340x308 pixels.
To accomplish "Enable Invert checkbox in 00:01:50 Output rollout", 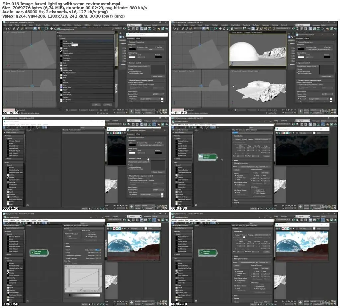I will click(x=65, y=250).
